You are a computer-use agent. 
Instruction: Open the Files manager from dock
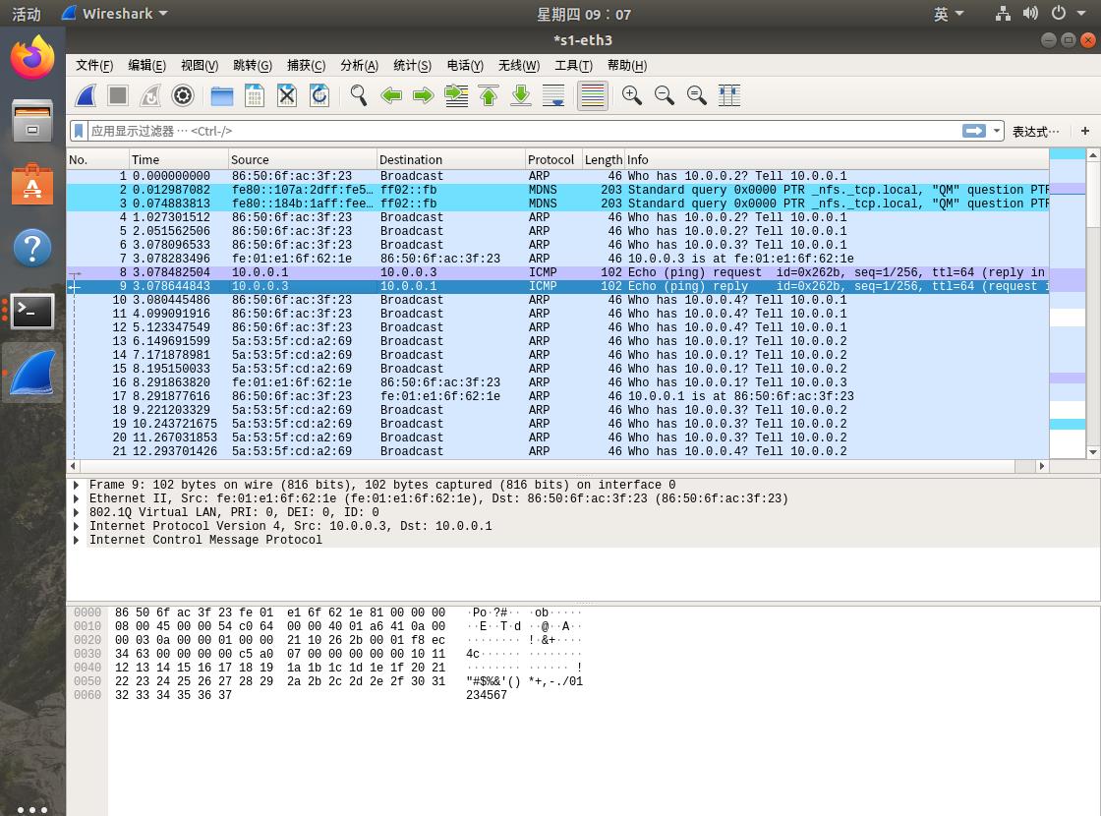tap(32, 121)
